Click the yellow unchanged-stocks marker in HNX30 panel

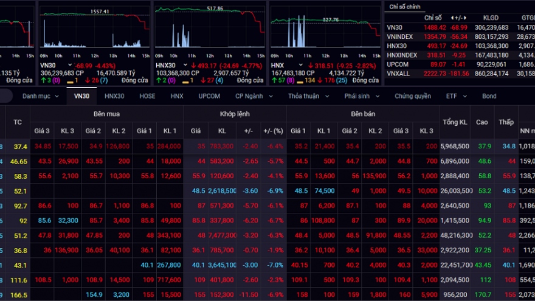point(181,80)
